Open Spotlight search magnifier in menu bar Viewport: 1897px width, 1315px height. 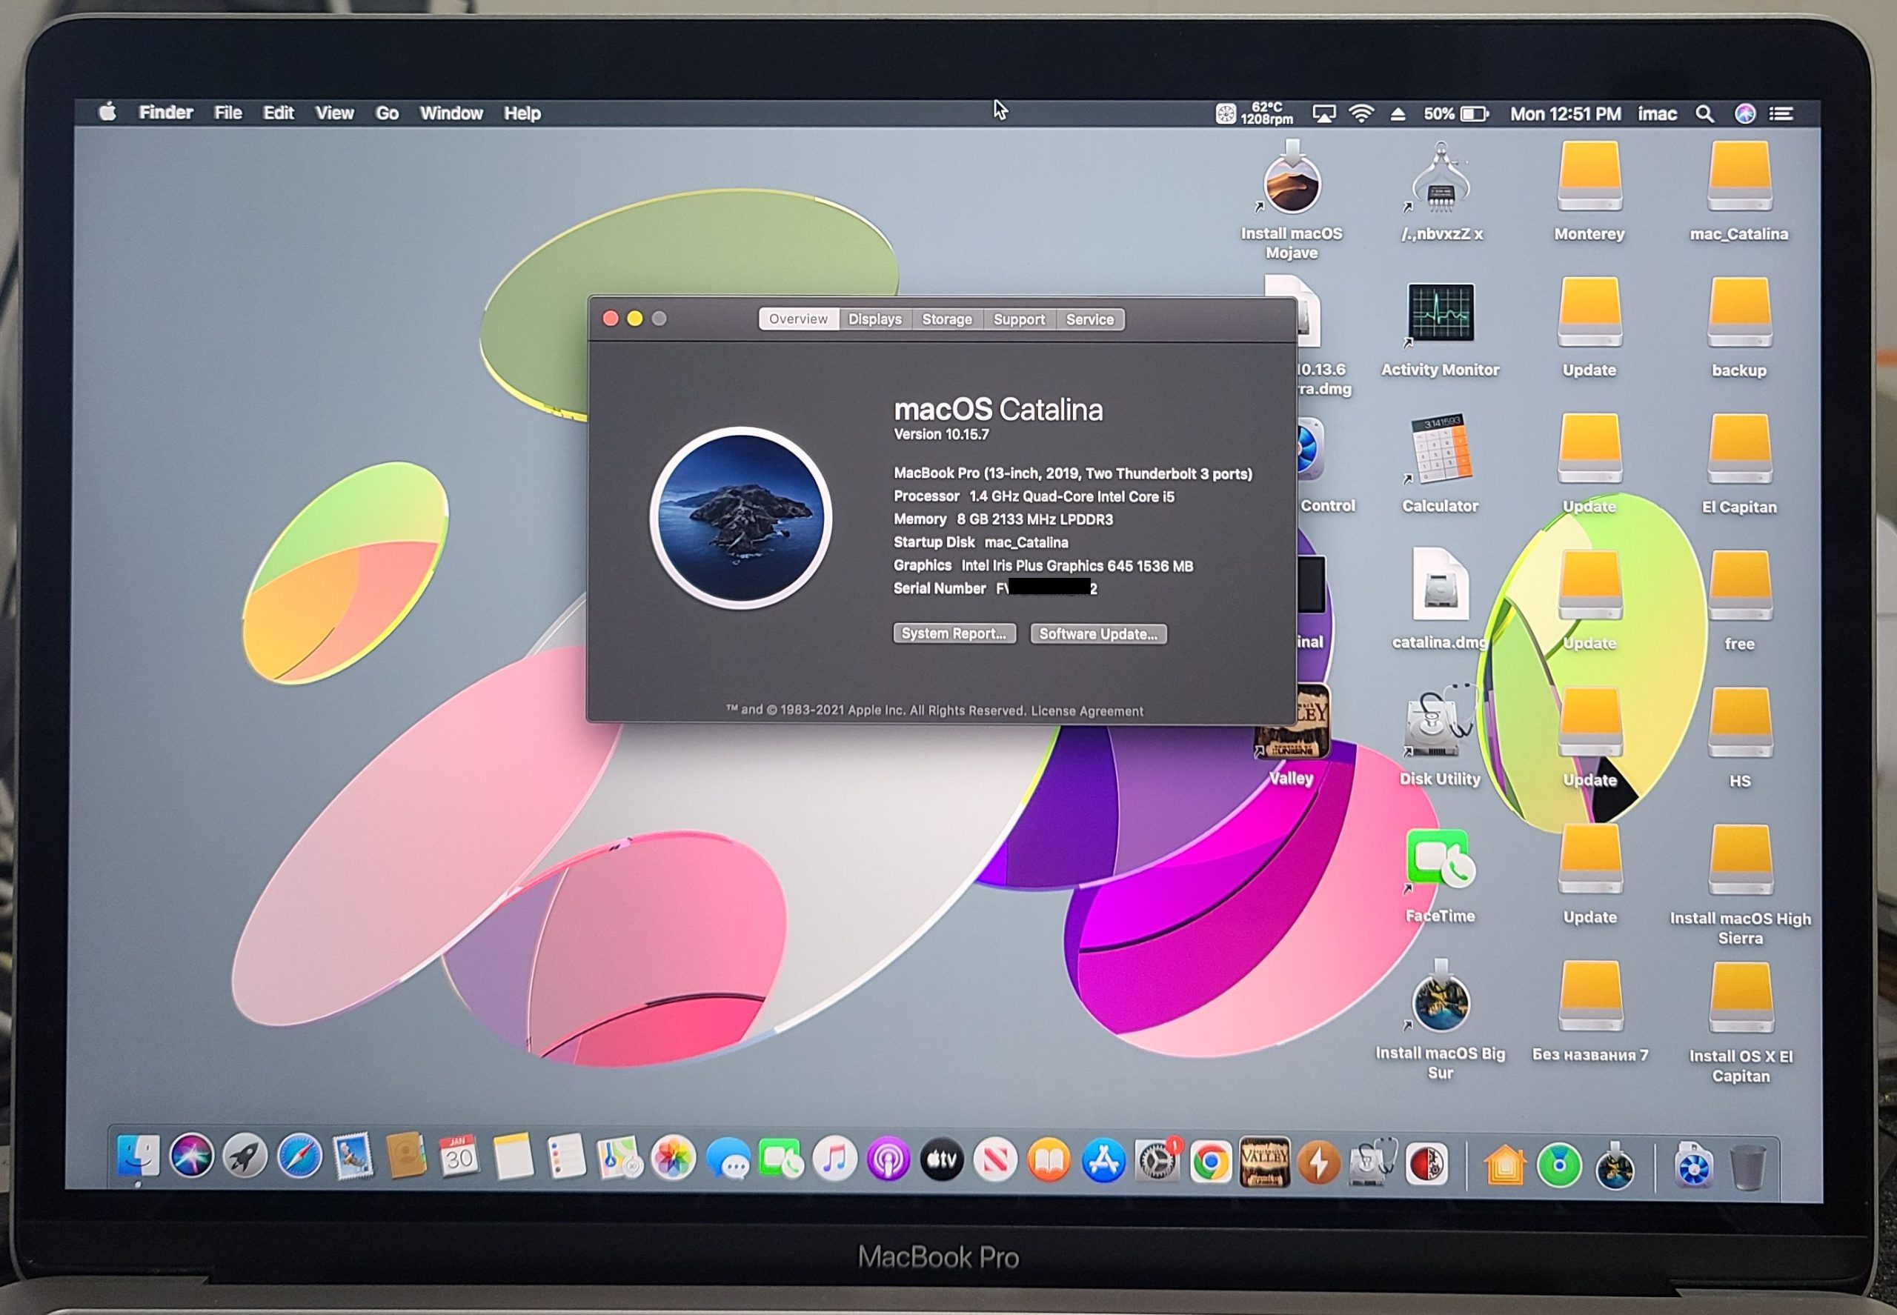pos(1704,113)
